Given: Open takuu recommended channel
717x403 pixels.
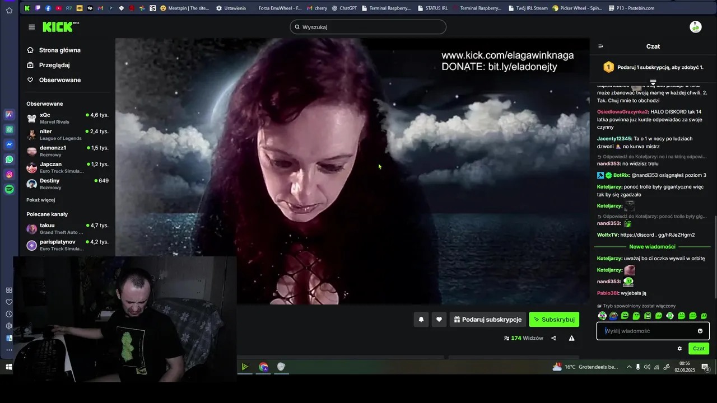Looking at the screenshot, I should pos(67,229).
